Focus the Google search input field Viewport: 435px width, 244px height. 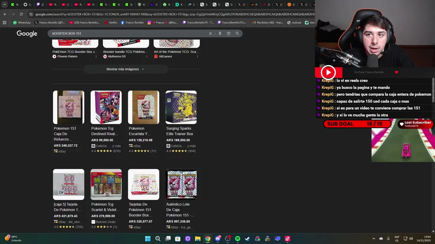pyautogui.click(x=128, y=33)
